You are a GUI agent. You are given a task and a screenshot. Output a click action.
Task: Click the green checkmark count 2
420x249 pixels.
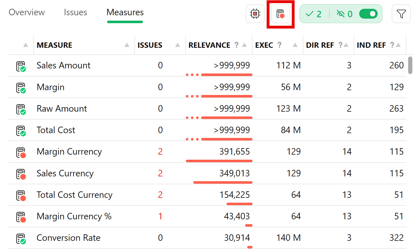314,14
